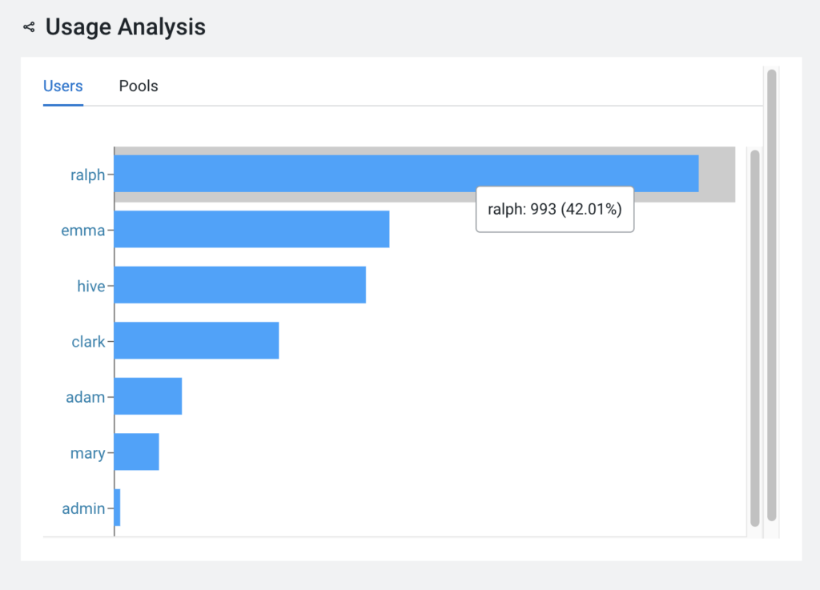Select the clark user label
The width and height of the screenshot is (820, 590).
[88, 342]
